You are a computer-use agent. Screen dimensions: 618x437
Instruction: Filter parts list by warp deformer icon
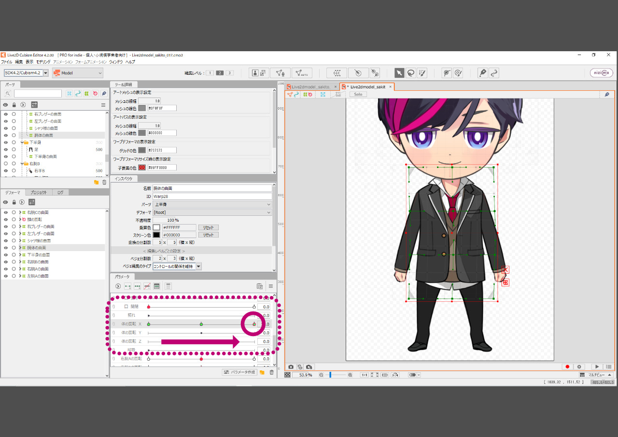(87, 93)
